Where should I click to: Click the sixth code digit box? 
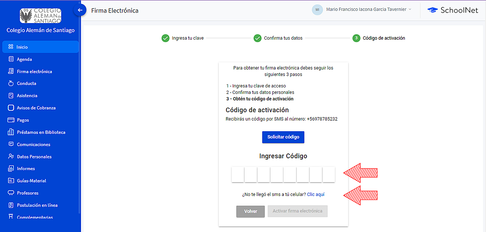pos(303,175)
